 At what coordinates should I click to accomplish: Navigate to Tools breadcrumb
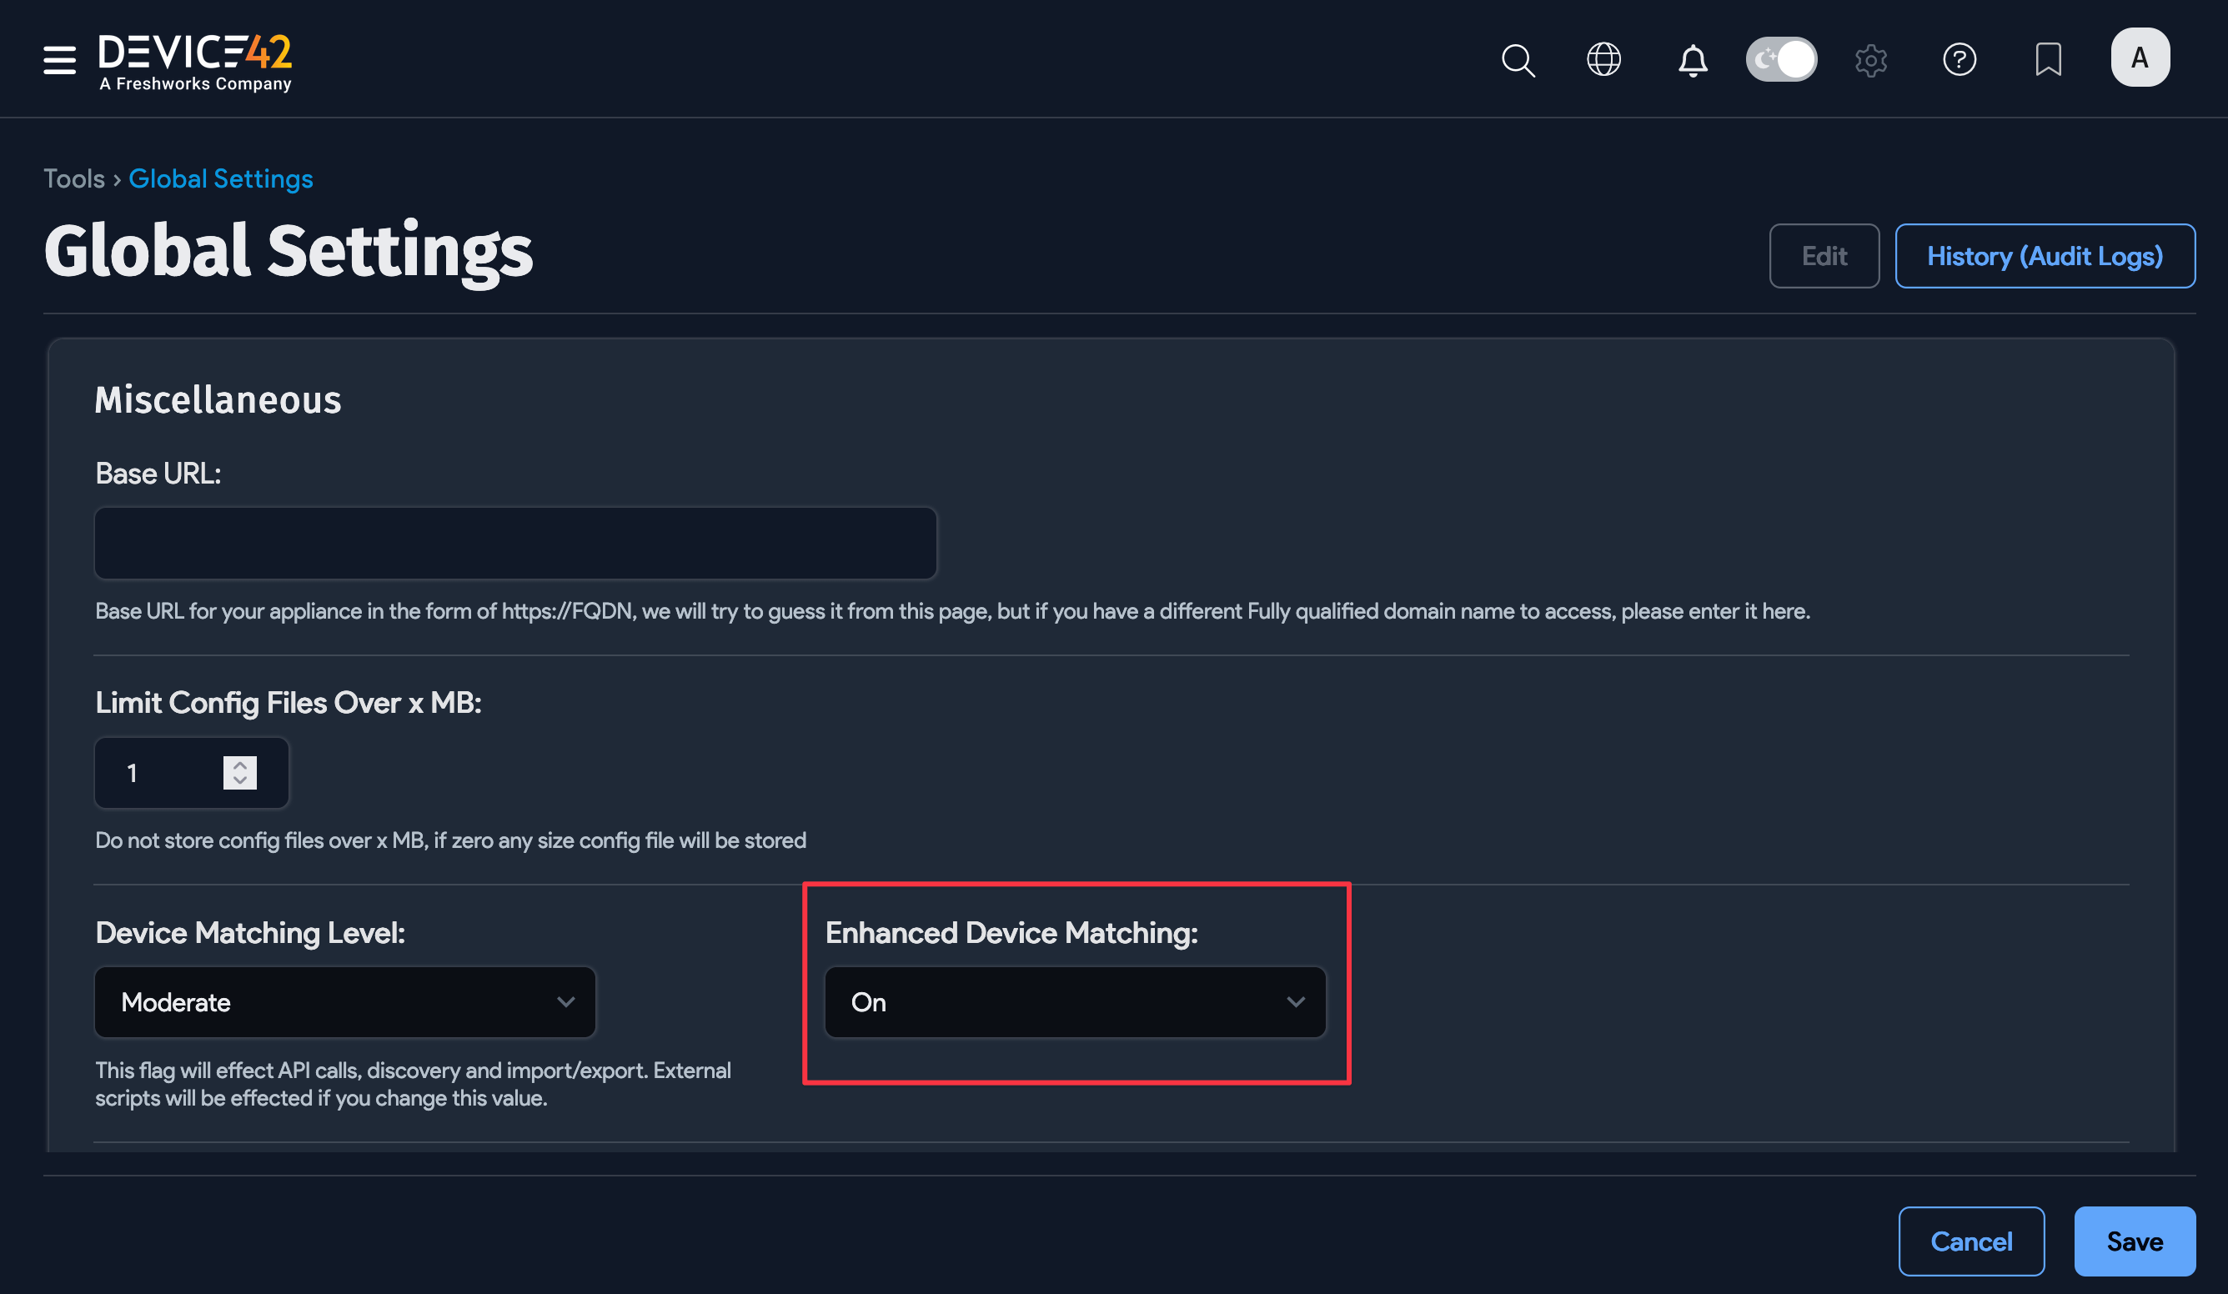coord(74,178)
